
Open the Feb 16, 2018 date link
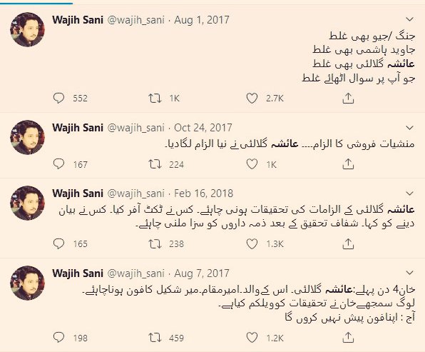pos(203,193)
